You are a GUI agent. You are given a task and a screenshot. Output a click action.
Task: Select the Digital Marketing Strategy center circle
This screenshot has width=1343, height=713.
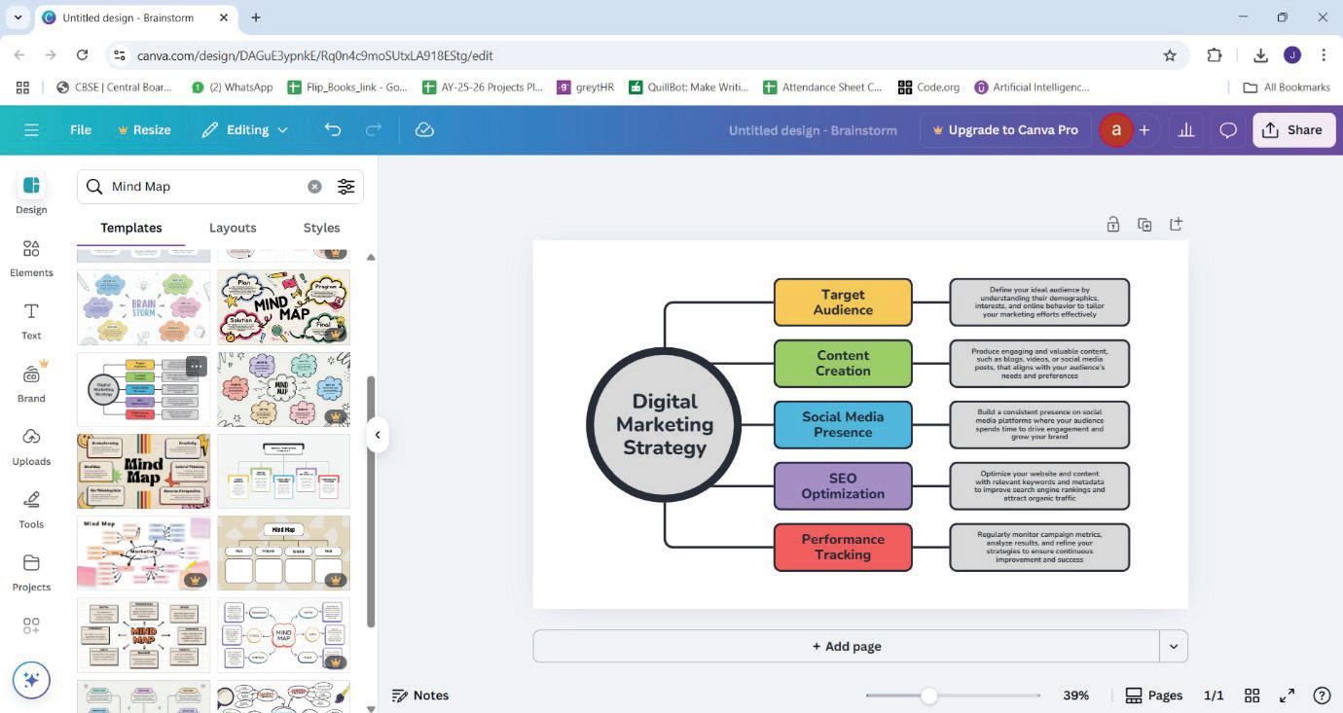click(665, 424)
